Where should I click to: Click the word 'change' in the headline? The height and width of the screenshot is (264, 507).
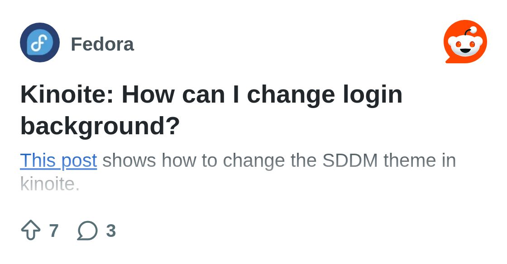tap(291, 94)
